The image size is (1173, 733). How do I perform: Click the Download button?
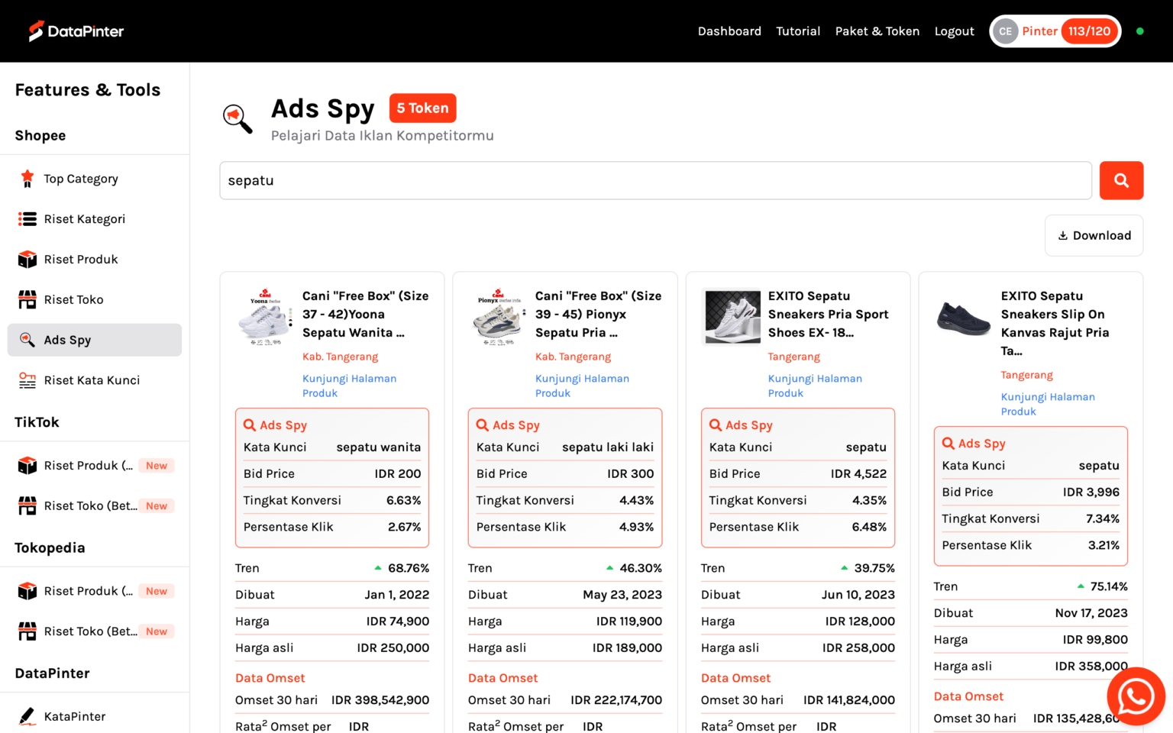click(1094, 235)
